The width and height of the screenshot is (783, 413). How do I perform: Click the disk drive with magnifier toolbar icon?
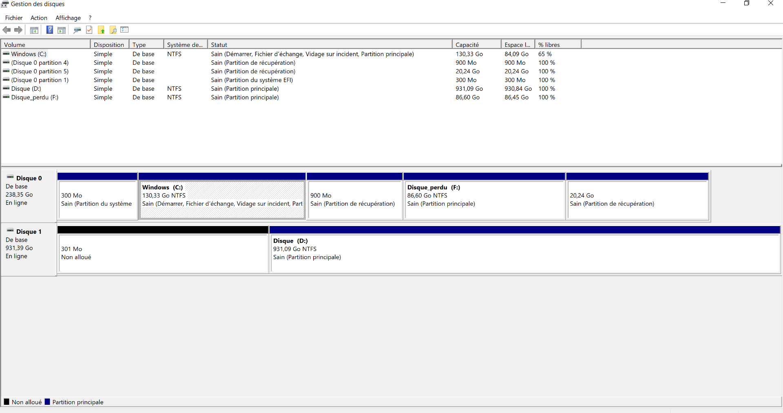tap(77, 30)
